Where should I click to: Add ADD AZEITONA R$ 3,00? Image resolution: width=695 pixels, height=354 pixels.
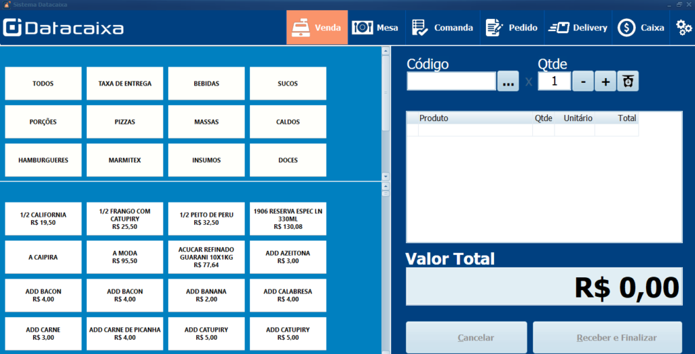(288, 258)
